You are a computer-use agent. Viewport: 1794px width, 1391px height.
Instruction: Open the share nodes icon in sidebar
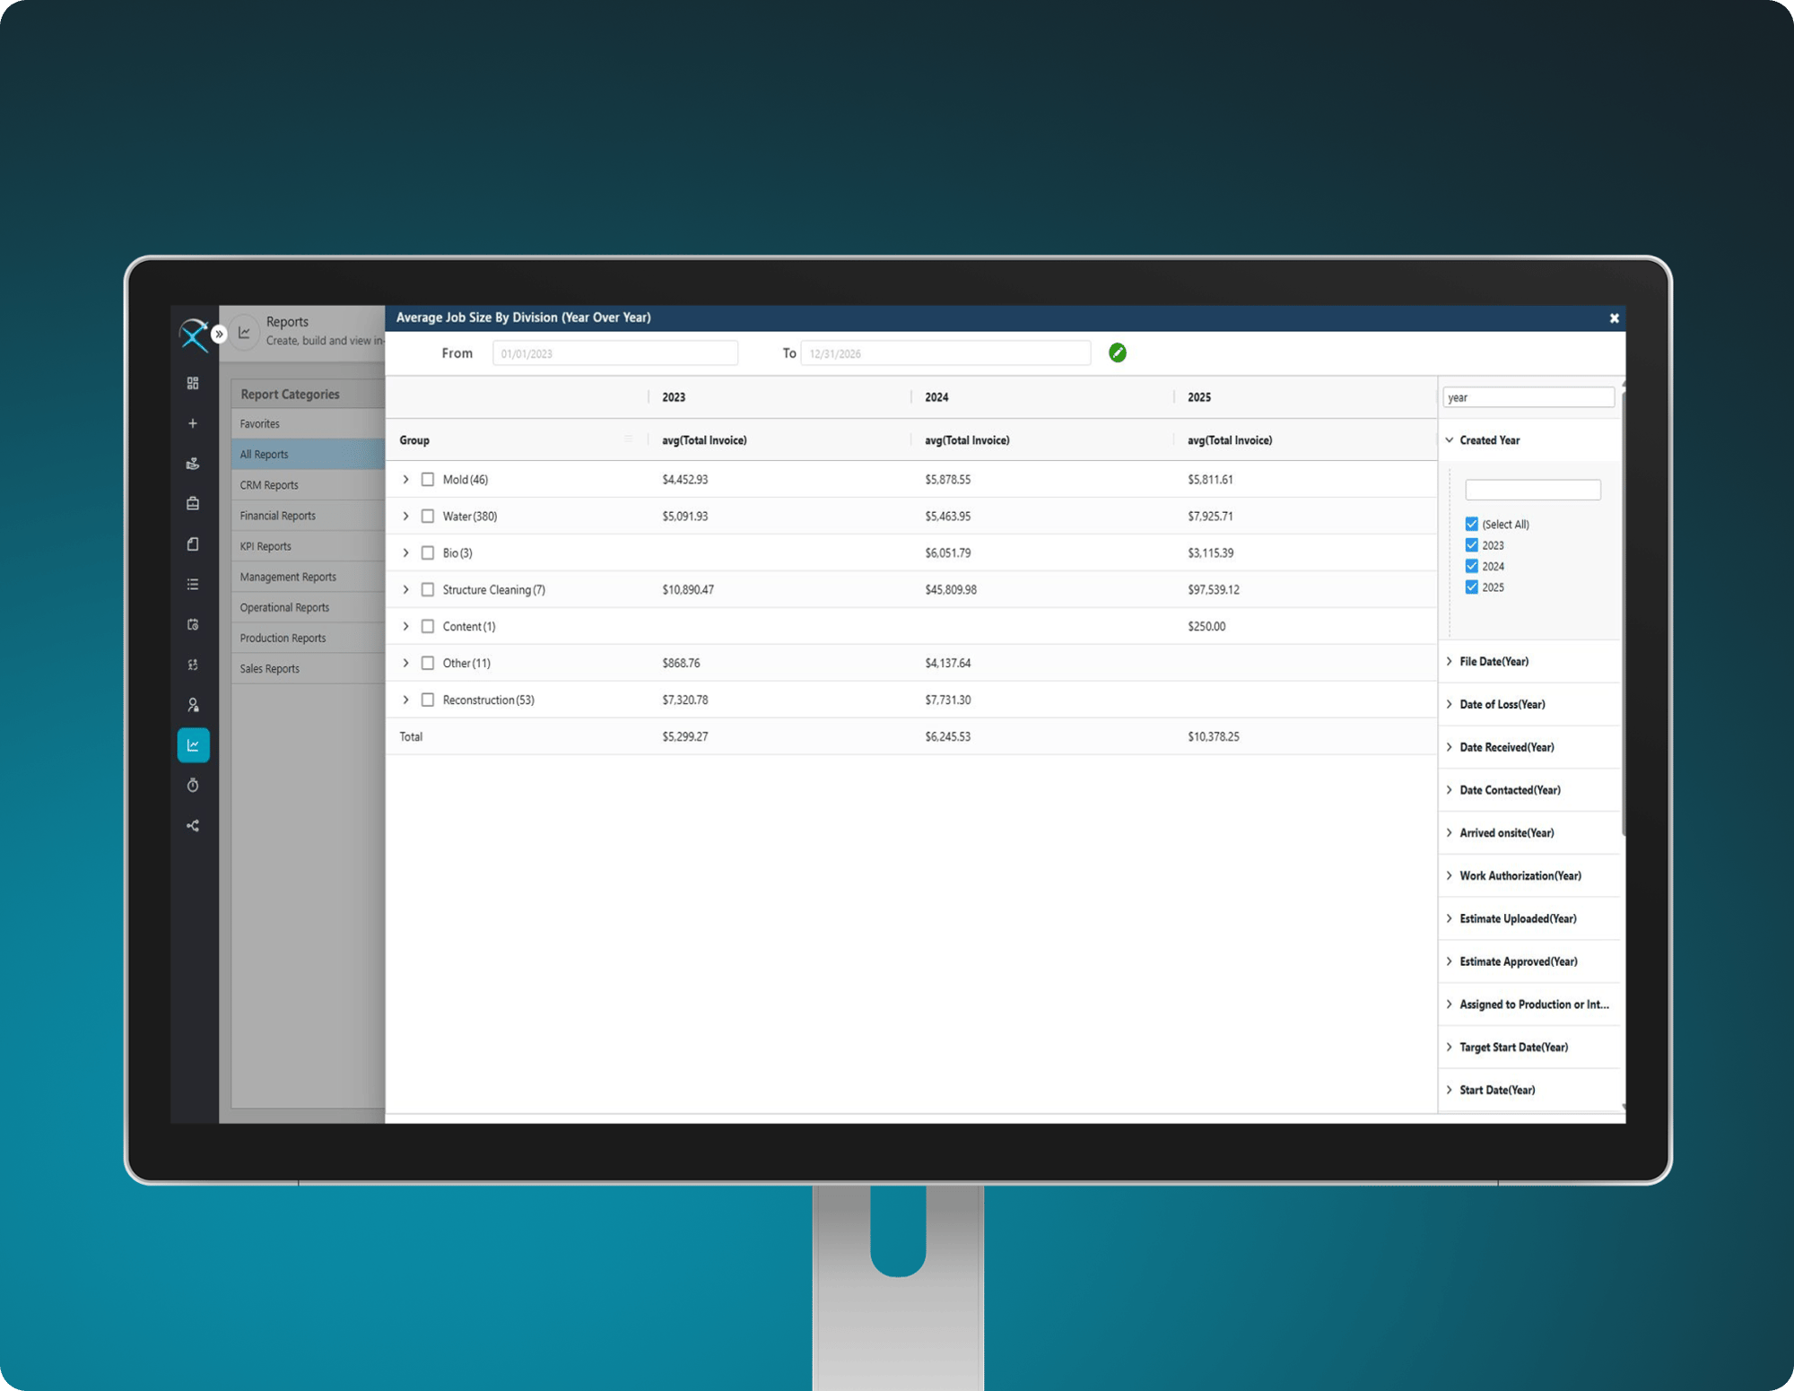(193, 826)
